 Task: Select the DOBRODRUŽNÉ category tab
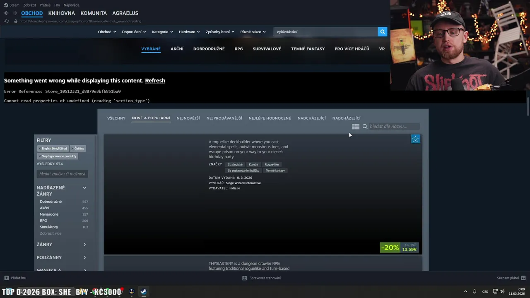click(x=209, y=49)
